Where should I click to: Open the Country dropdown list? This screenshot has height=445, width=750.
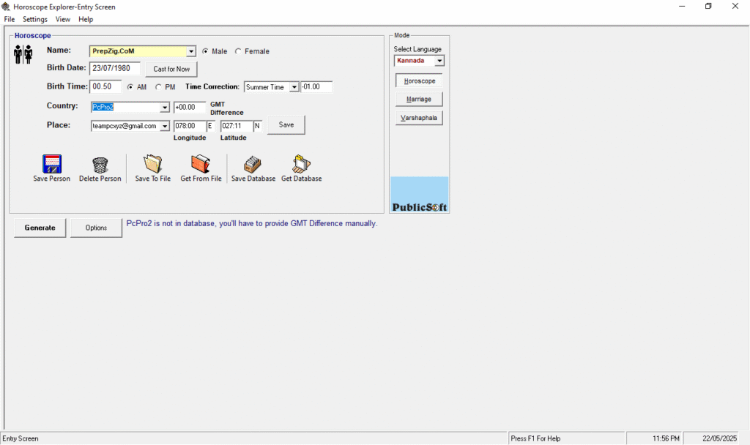pyautogui.click(x=165, y=108)
